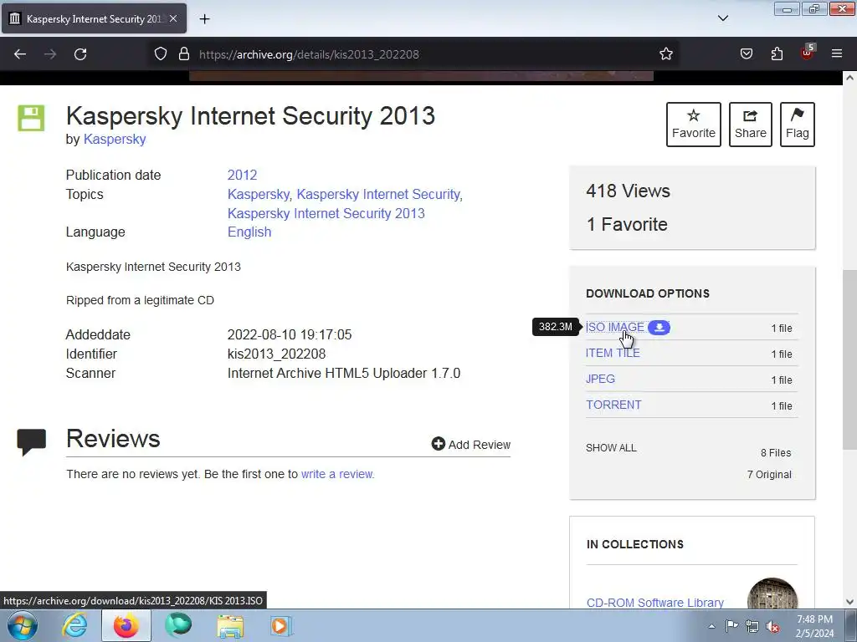Click the 7 Original files link
This screenshot has height=642, width=857.
coord(769,475)
